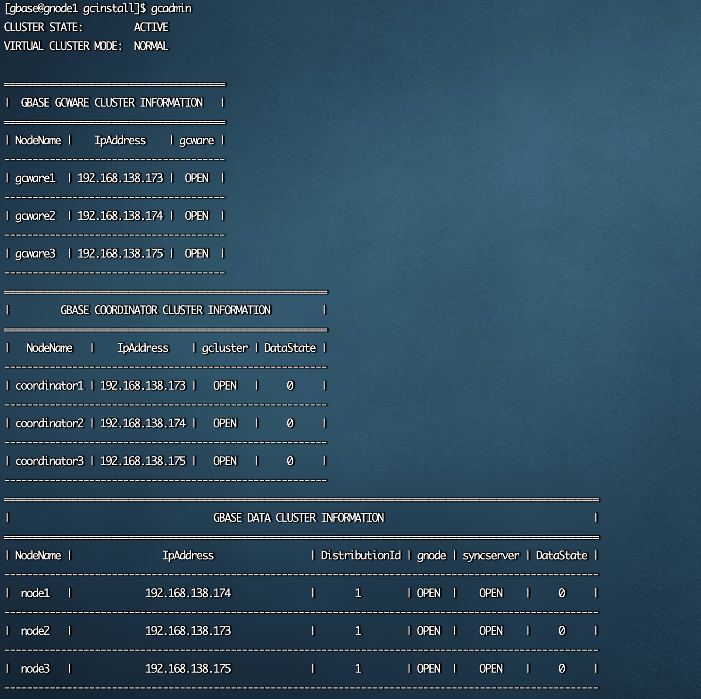
Task: Select the gcware1 node name
Action: [35, 178]
